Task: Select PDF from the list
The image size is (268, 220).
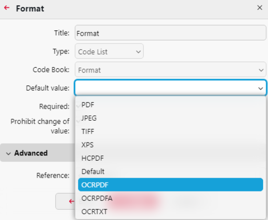Action: [x=88, y=105]
